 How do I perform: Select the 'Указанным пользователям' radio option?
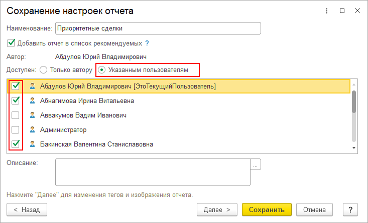point(102,70)
